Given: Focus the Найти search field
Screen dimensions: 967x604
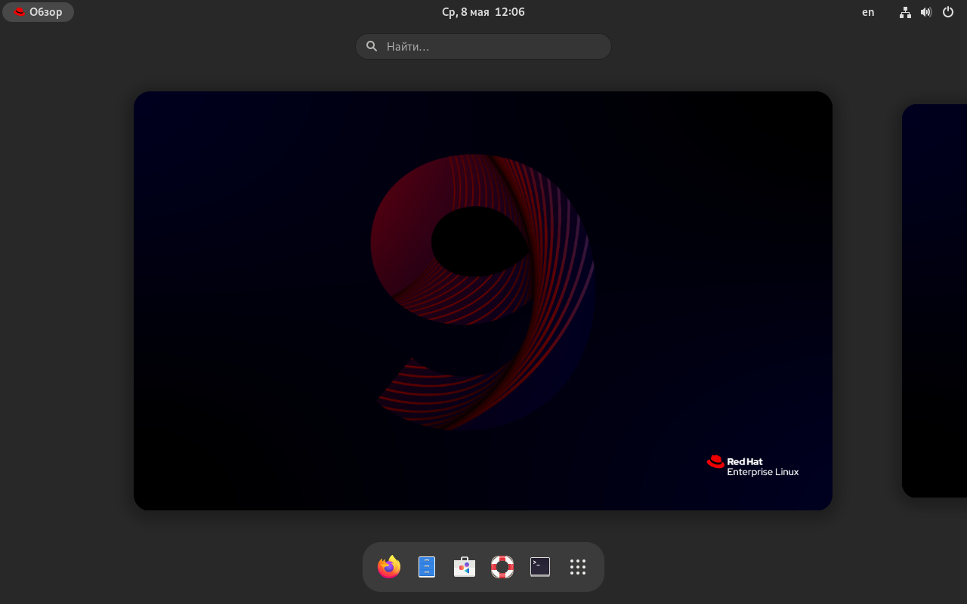Looking at the screenshot, I should [x=491, y=46].
